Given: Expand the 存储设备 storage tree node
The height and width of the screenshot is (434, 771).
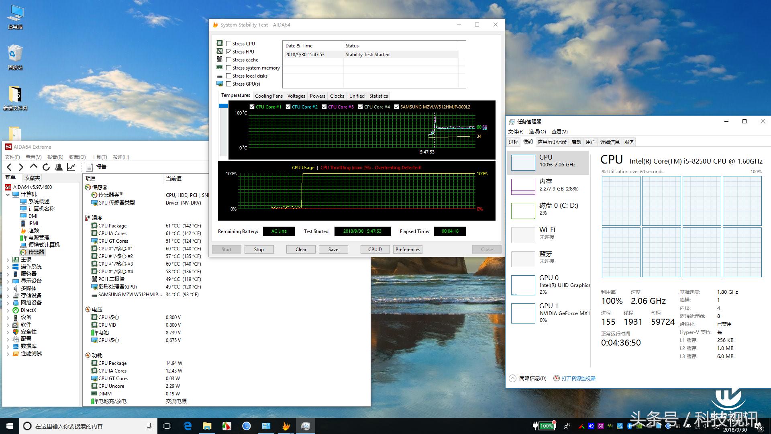Looking at the screenshot, I should pyautogui.click(x=8, y=296).
